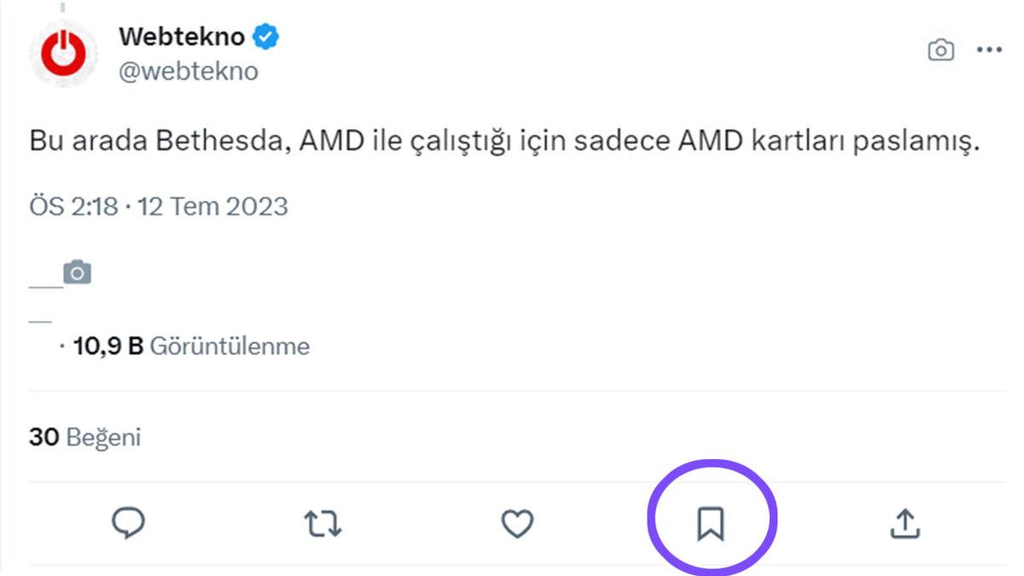Viewport: 1024px width, 576px height.
Task: Click the camera icon near the top right
Action: 940,51
